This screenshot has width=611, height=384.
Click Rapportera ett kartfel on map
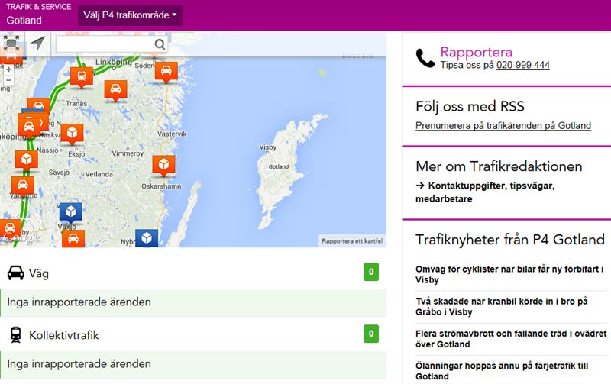click(351, 241)
